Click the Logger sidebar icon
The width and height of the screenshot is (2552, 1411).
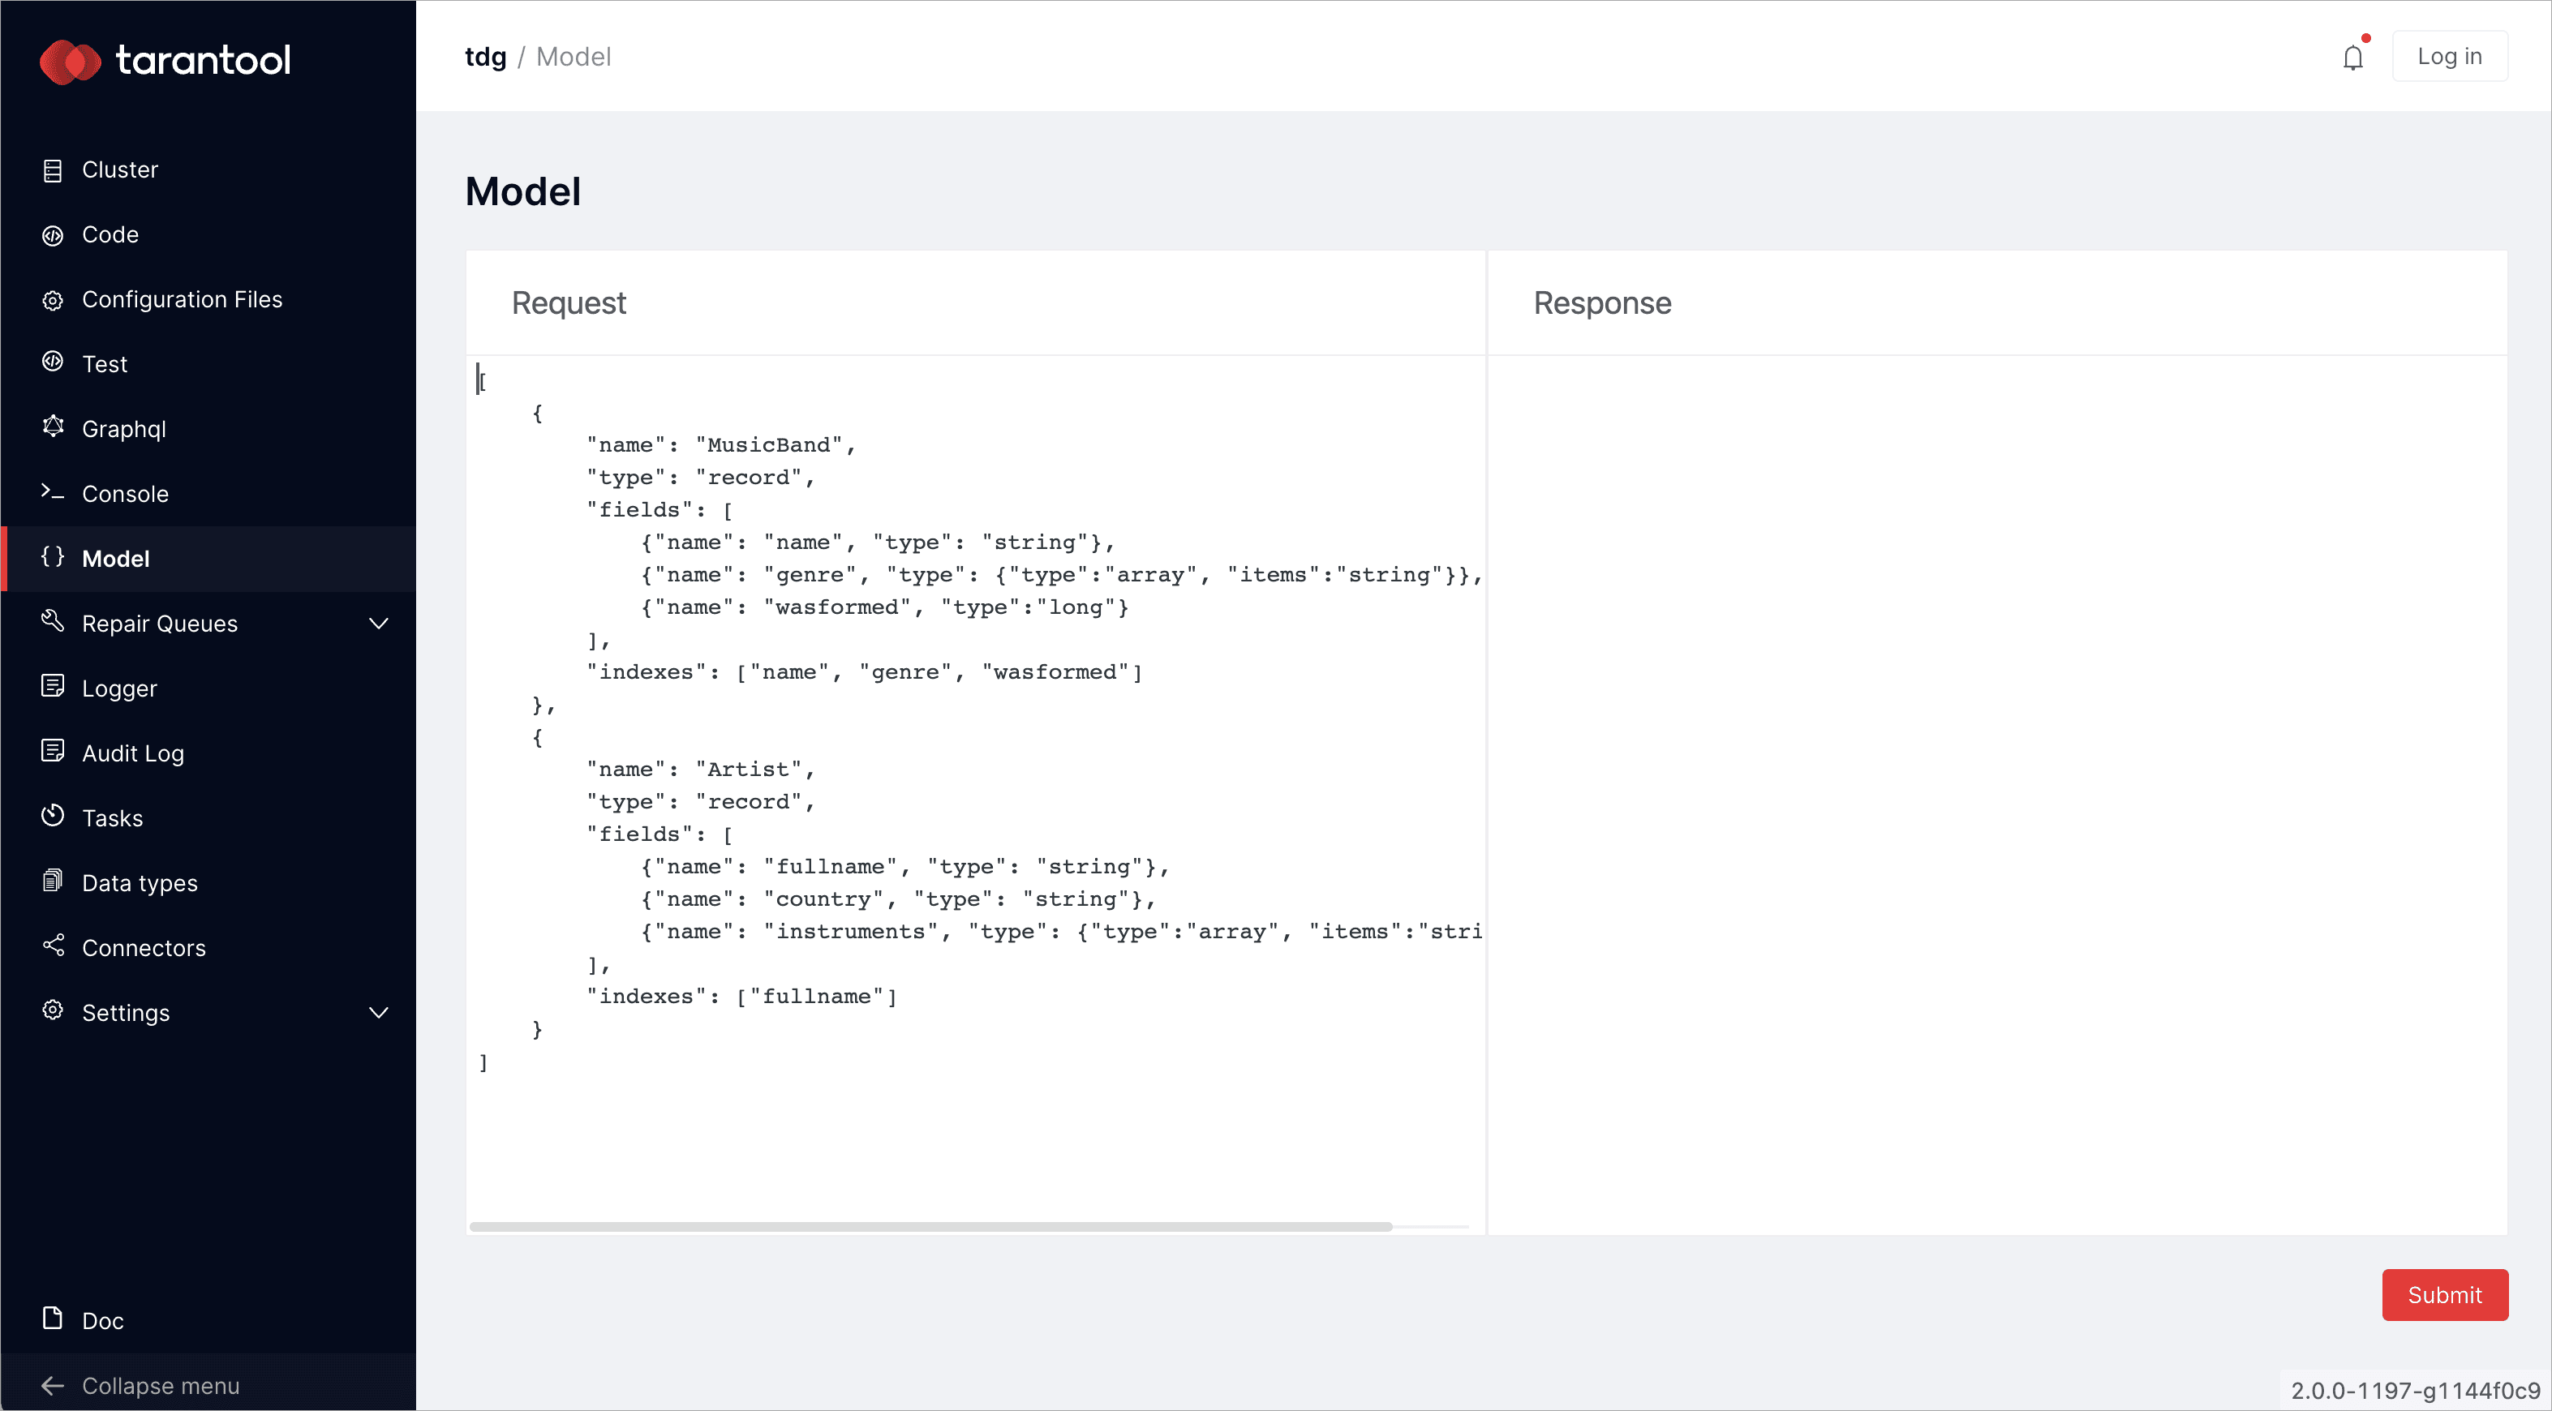pos(53,686)
